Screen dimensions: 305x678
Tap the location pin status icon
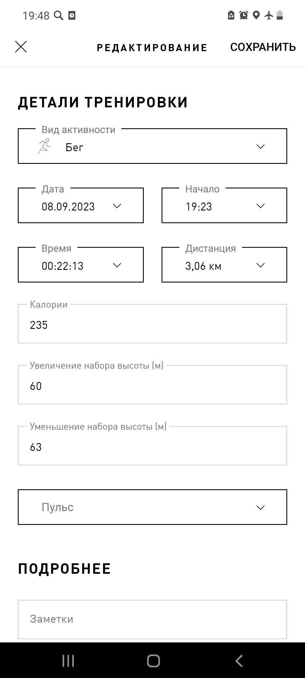click(x=256, y=15)
